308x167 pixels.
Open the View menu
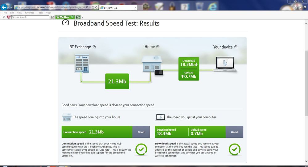19,13
